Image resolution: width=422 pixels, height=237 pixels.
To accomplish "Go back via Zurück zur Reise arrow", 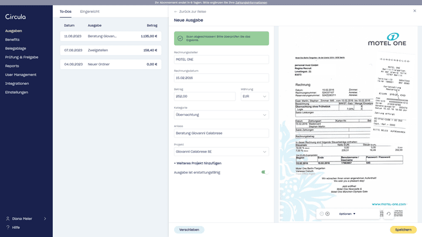I will [176, 11].
